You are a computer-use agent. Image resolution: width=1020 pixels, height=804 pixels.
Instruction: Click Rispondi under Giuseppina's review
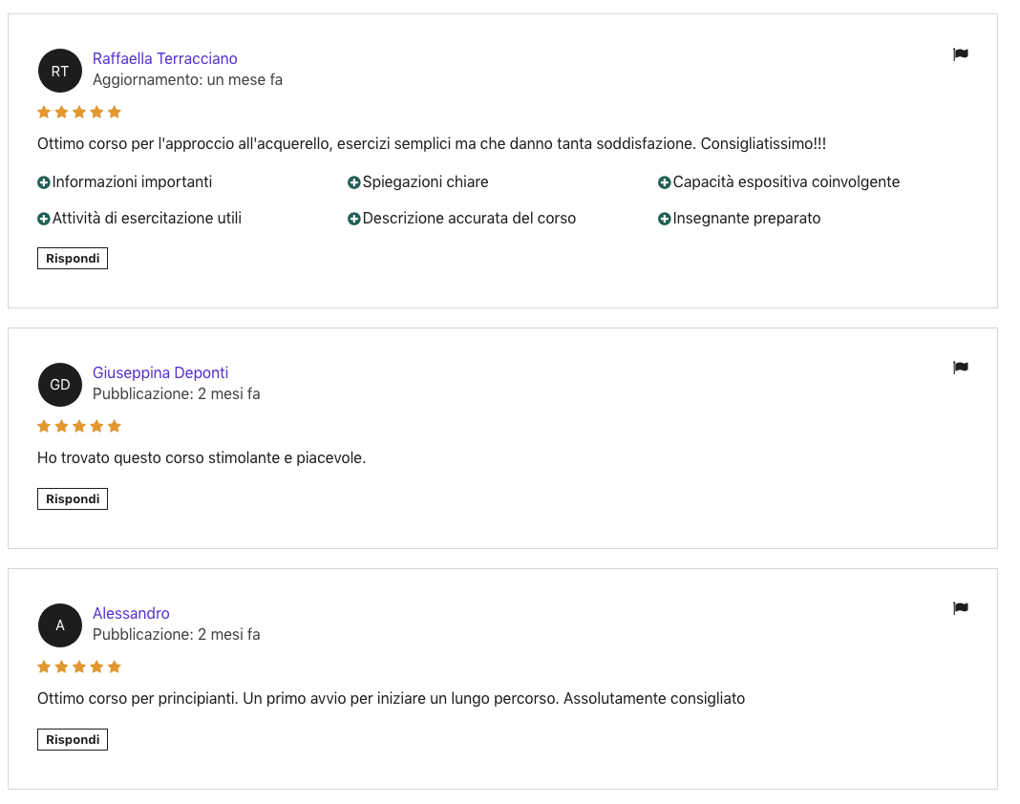coord(73,499)
